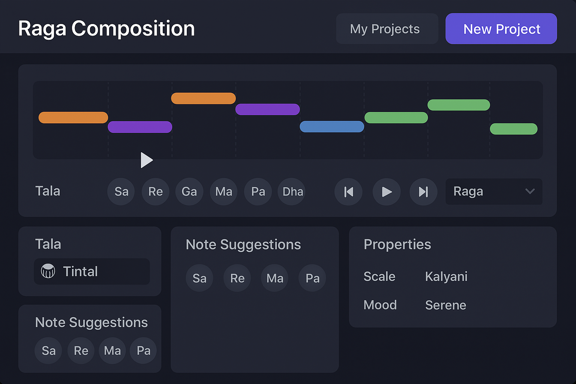The image size is (576, 384).
Task: Select the upper purple note block
Action: pyautogui.click(x=267, y=109)
